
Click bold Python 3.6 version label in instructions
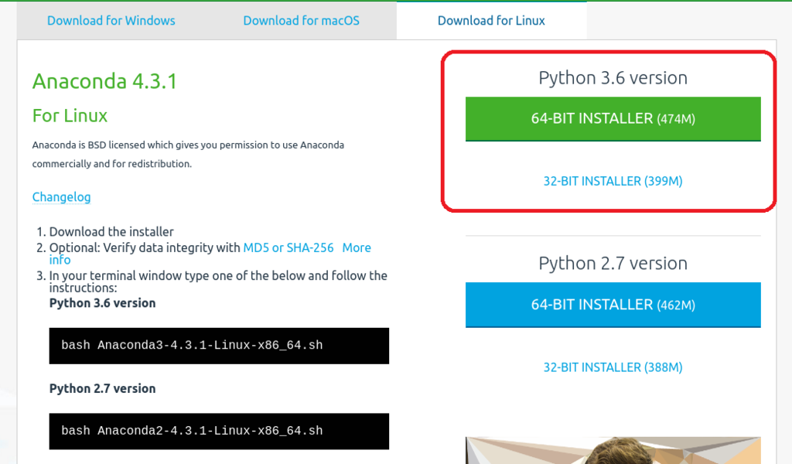pyautogui.click(x=102, y=303)
